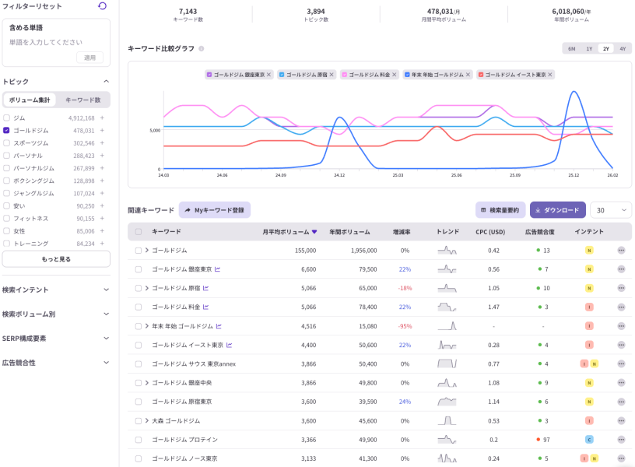Open the 30 rows-per-page dropdown

click(611, 210)
